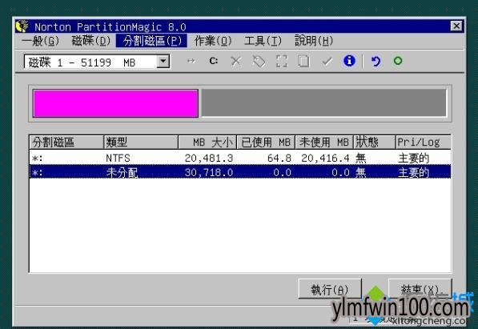
Task: Click the Pri/Log column header
Action: tap(423, 142)
